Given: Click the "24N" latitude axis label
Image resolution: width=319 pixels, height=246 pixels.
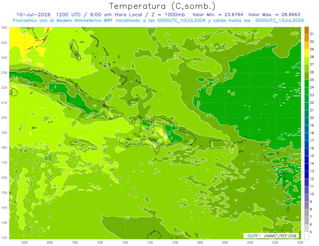Looking at the screenshot, I should click(x=4, y=58).
